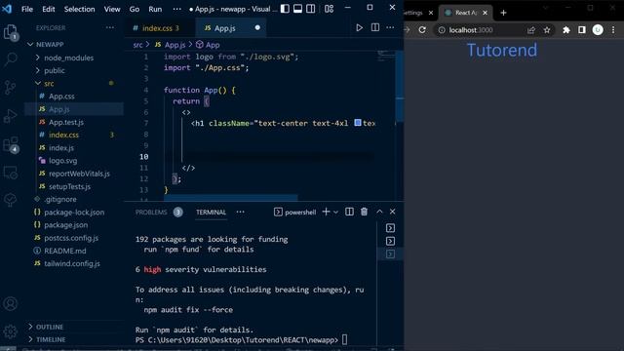Share this page from address bar icon
The width and height of the screenshot is (624, 351).
click(x=530, y=30)
